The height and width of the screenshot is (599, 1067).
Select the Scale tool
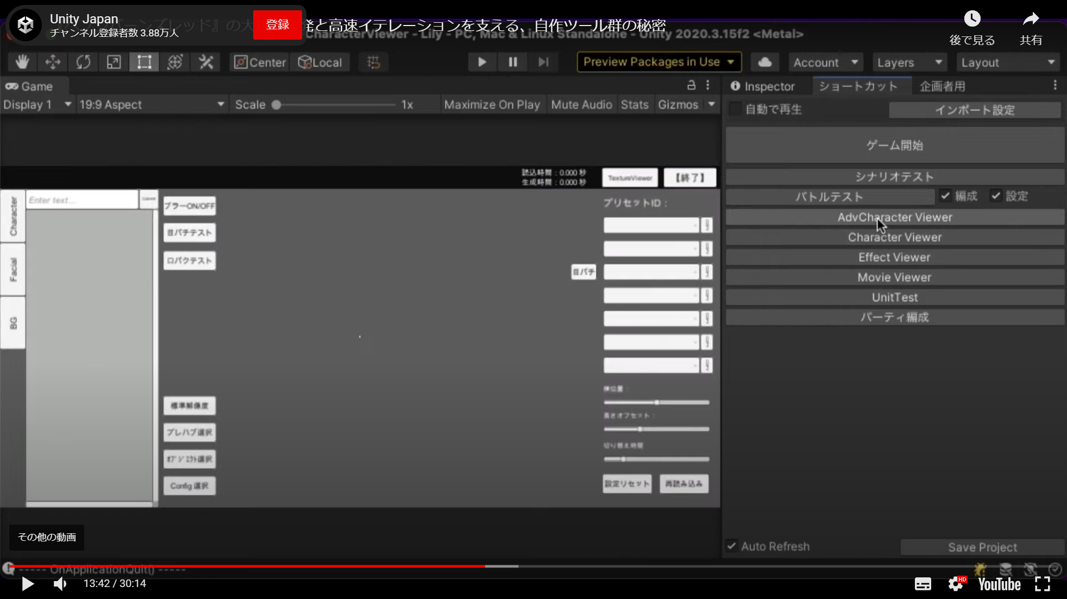pyautogui.click(x=114, y=62)
